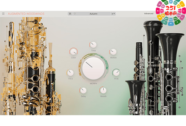
Task: Click the FX A label text
Action: point(71,79)
